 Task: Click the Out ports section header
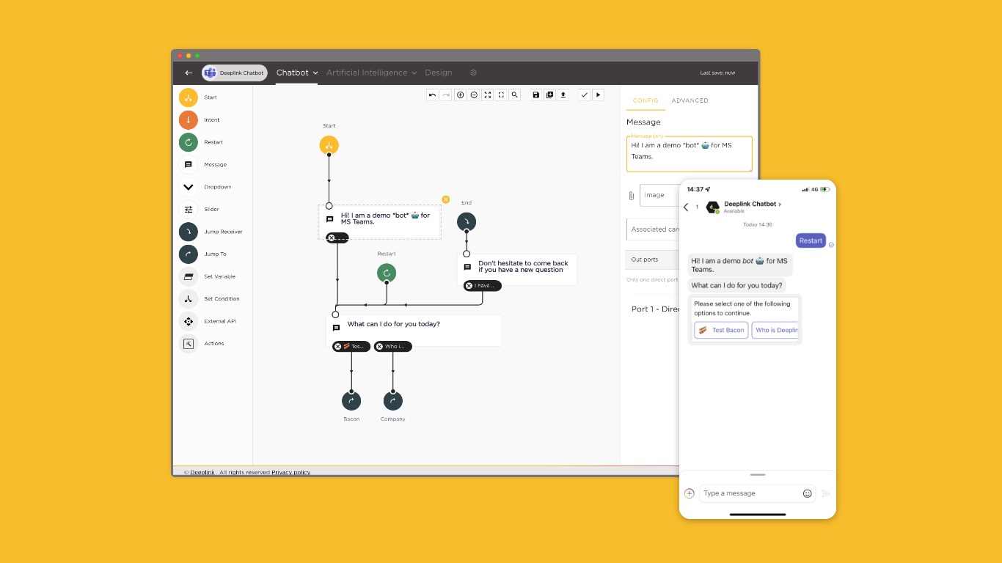[x=653, y=260]
